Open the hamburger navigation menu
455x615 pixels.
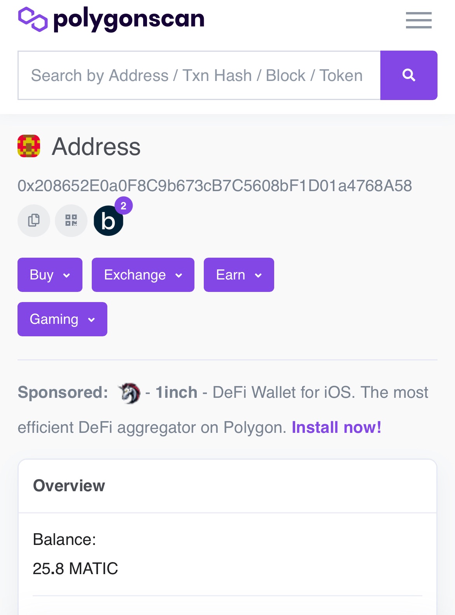click(418, 20)
